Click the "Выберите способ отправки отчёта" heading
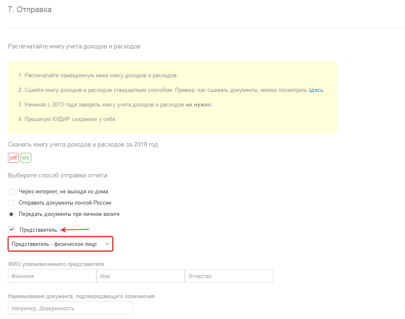 point(58,175)
